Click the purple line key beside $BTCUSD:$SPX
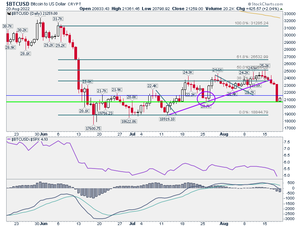 tap(9, 139)
